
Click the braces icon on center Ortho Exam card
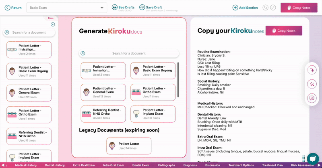pos(136,92)
